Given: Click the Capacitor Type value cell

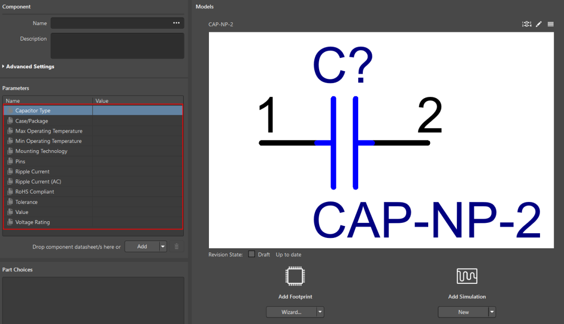Looking at the screenshot, I should click(137, 111).
